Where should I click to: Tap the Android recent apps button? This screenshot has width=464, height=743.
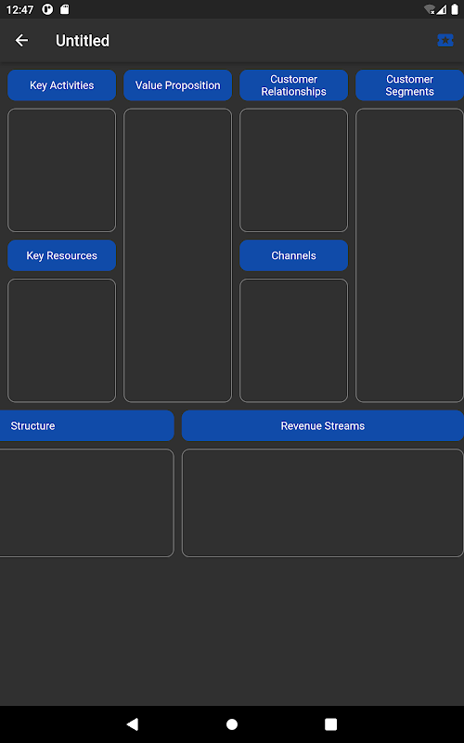click(331, 724)
